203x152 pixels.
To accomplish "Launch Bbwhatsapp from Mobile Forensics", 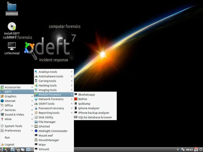I will 95,94.
